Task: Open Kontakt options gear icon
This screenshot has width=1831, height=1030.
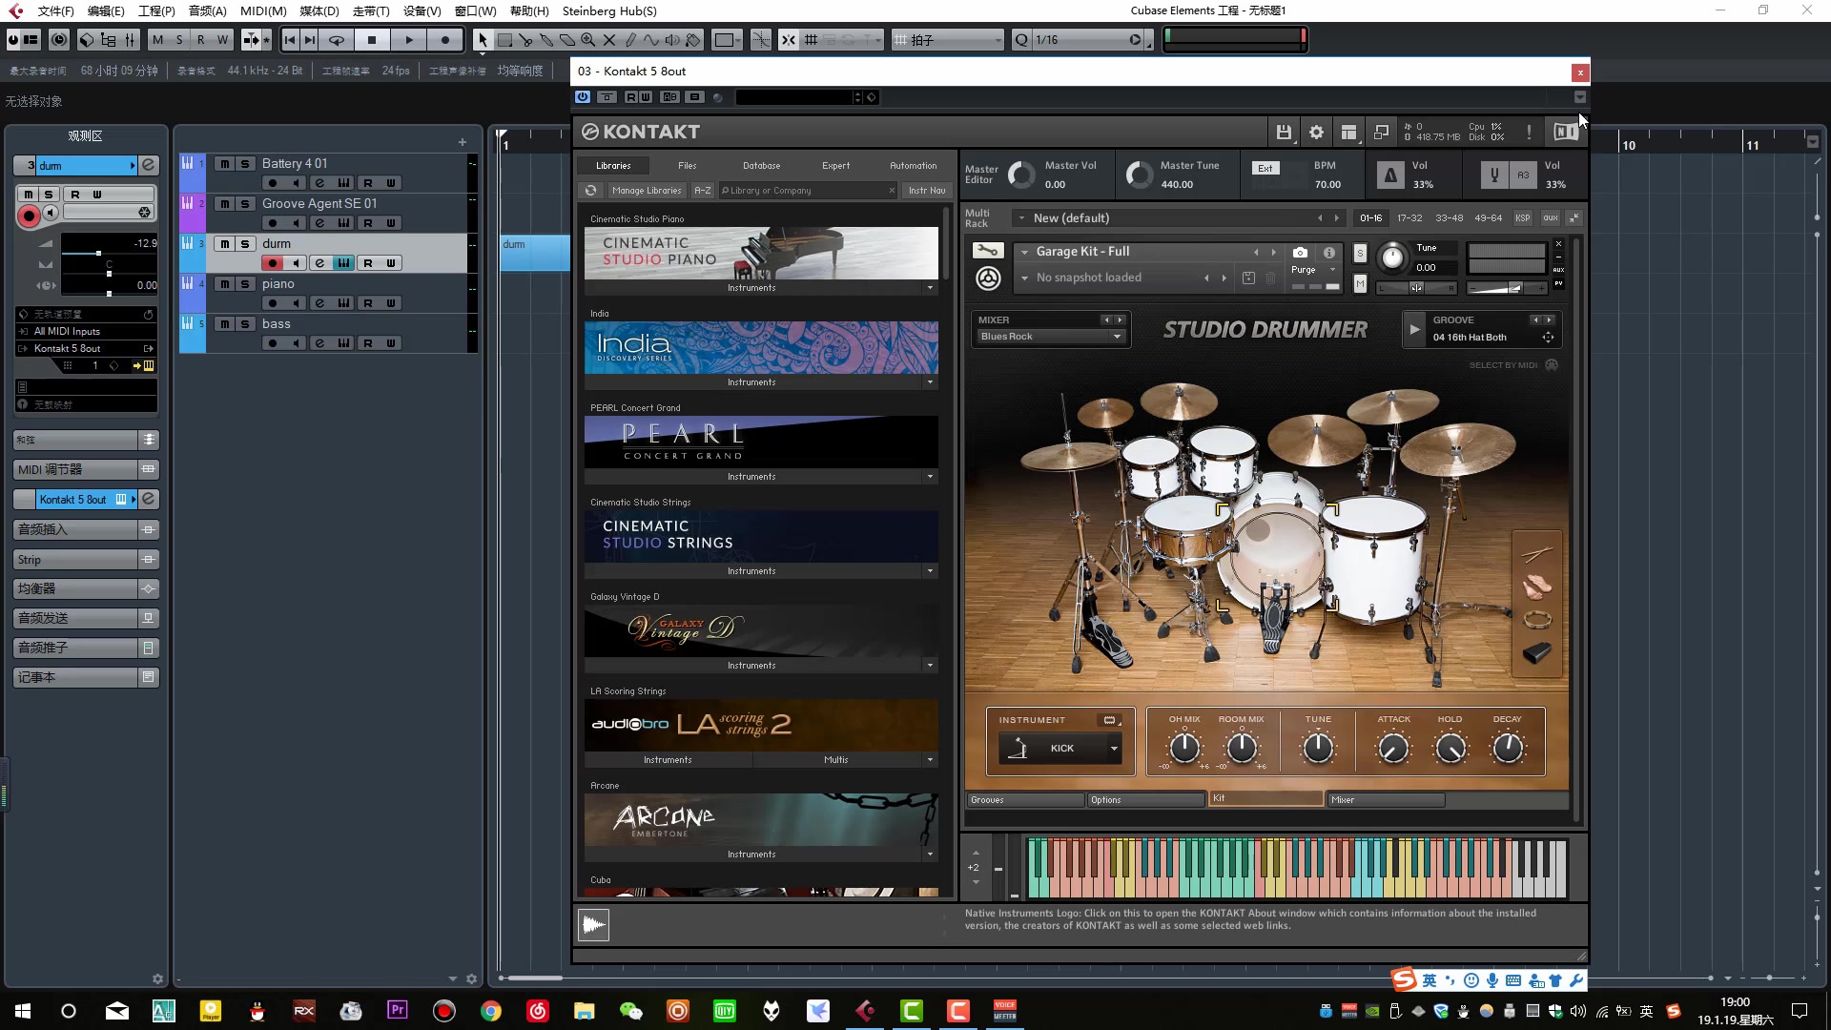Action: pyautogui.click(x=1316, y=133)
